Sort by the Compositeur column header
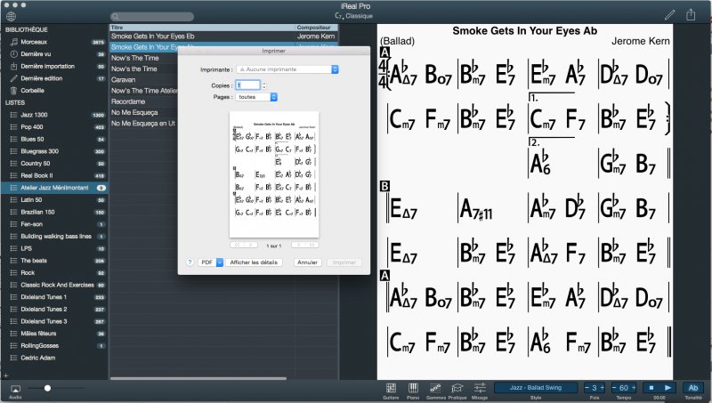 coord(317,28)
